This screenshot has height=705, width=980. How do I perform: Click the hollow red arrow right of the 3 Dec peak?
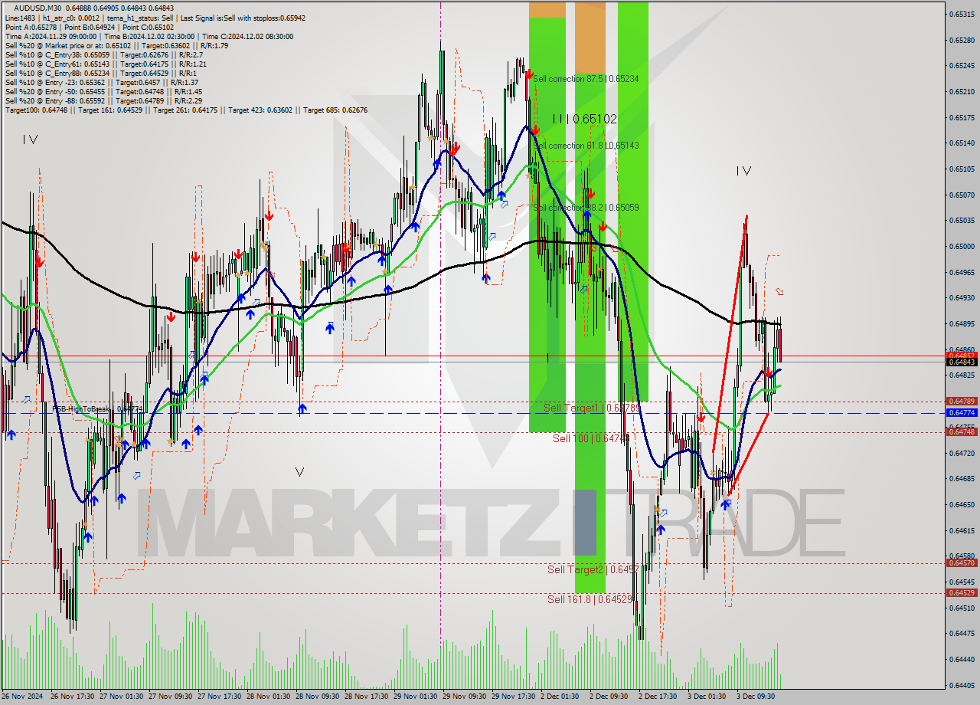(779, 291)
